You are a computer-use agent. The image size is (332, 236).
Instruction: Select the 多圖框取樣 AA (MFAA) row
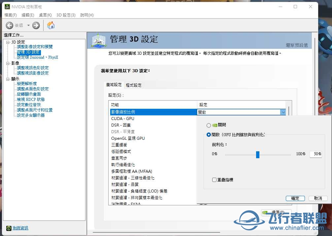click(x=153, y=171)
